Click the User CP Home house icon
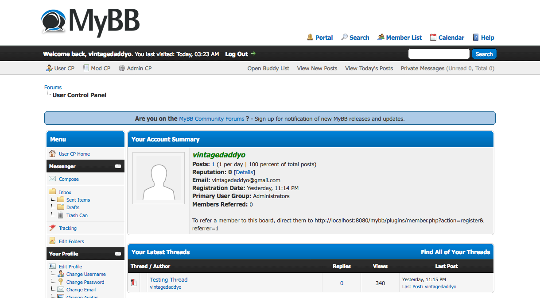The height and width of the screenshot is (298, 540). click(52, 154)
